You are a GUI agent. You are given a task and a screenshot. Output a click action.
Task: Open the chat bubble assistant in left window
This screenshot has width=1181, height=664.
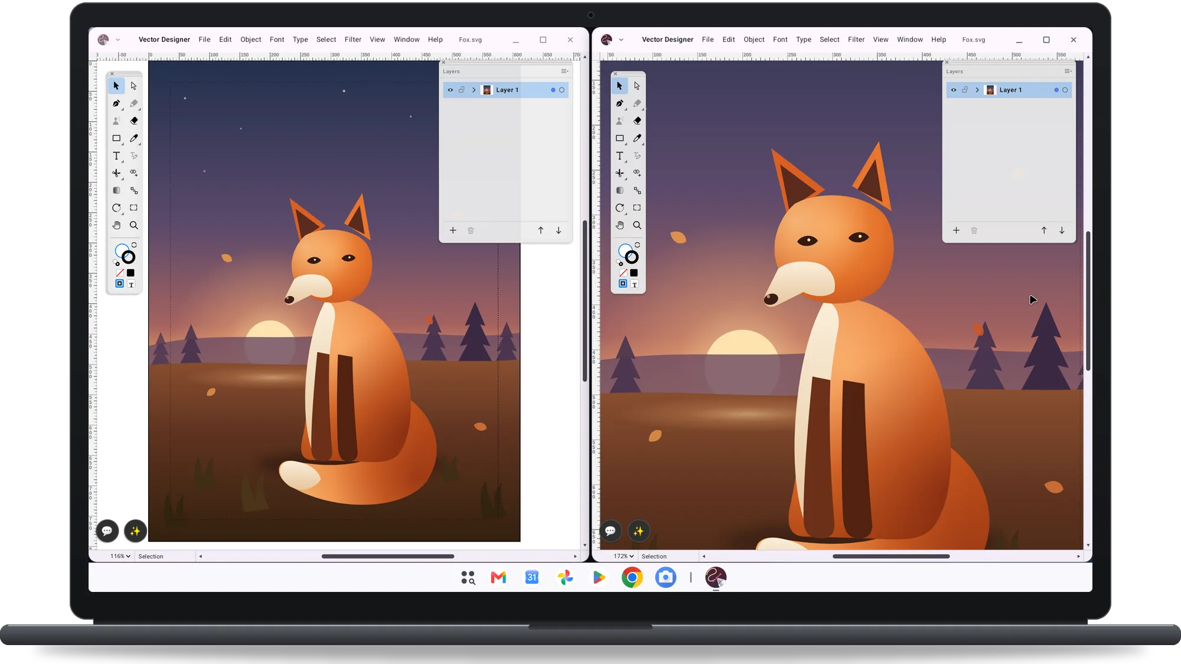[107, 531]
